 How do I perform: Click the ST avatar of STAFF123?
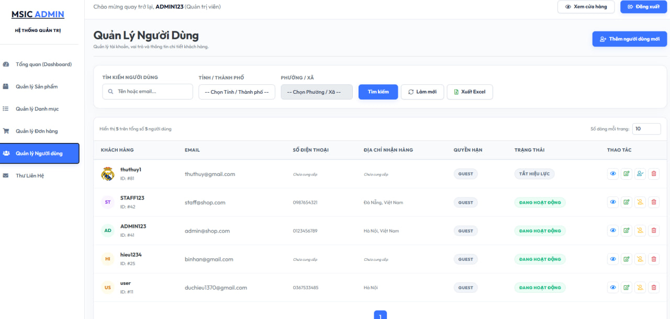click(108, 202)
